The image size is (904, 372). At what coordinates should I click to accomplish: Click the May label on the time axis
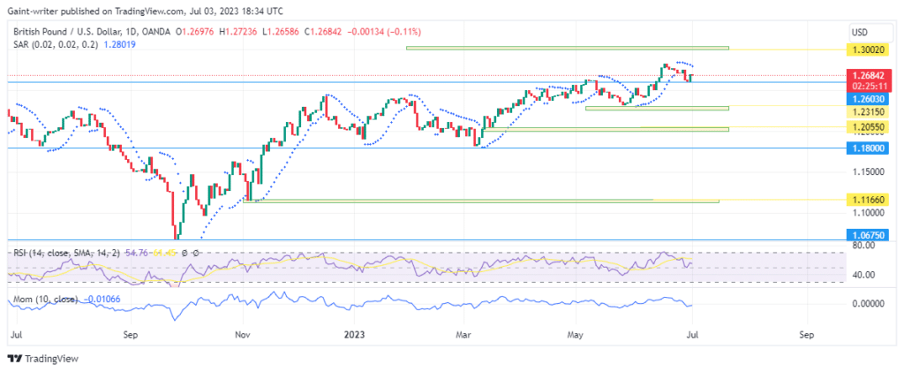(576, 335)
